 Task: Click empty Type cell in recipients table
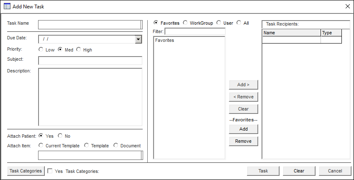coord(331,40)
